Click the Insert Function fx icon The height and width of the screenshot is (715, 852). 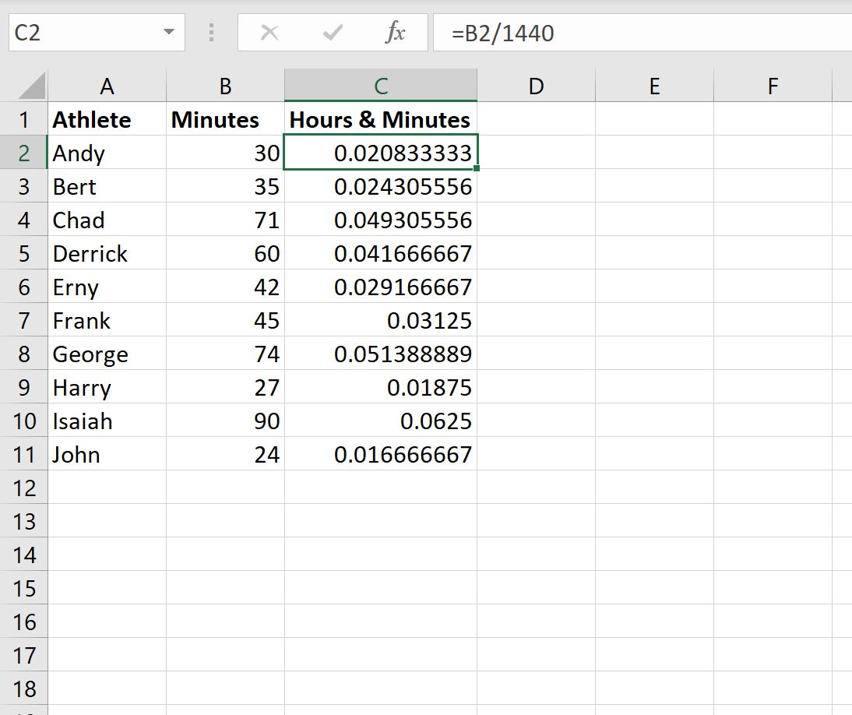coord(397,32)
